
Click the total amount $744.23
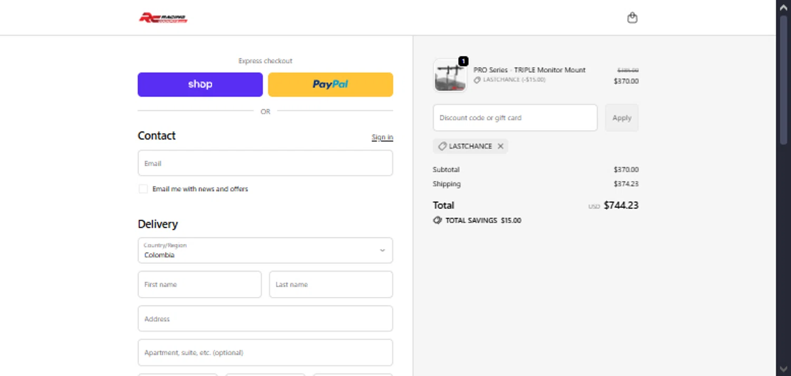click(x=621, y=205)
